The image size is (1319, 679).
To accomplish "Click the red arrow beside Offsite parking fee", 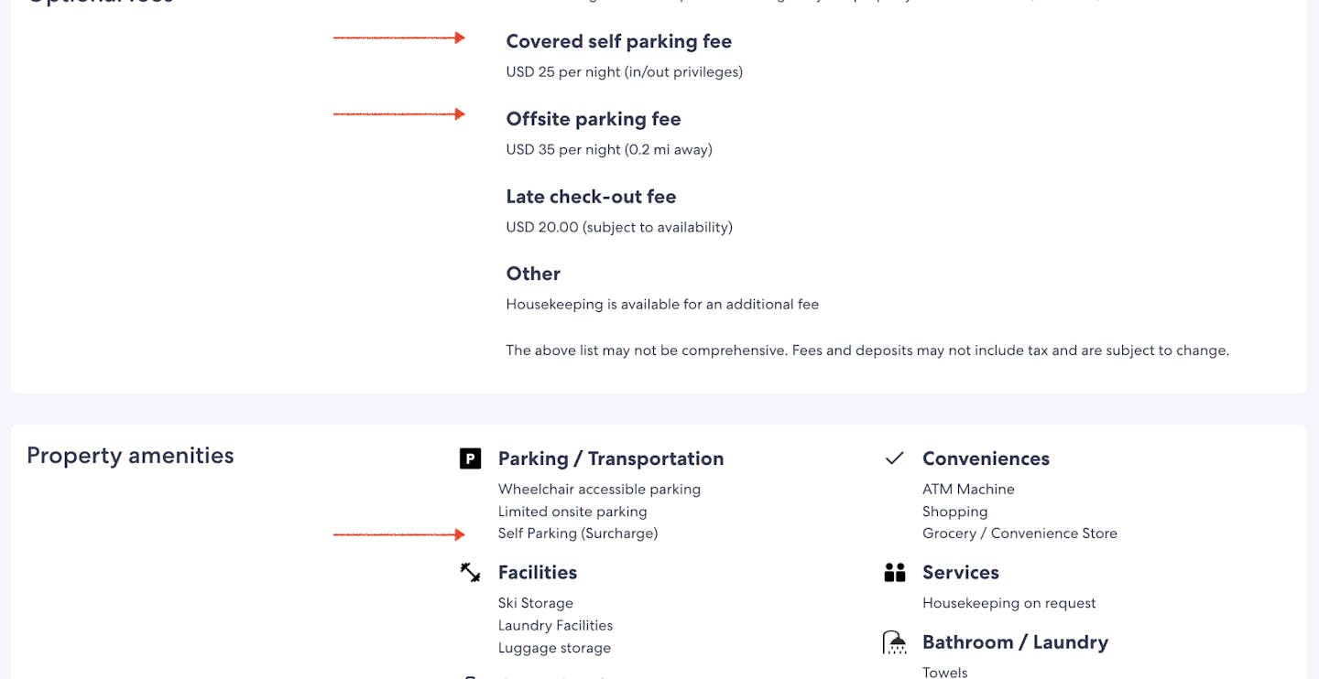I will pos(398,114).
